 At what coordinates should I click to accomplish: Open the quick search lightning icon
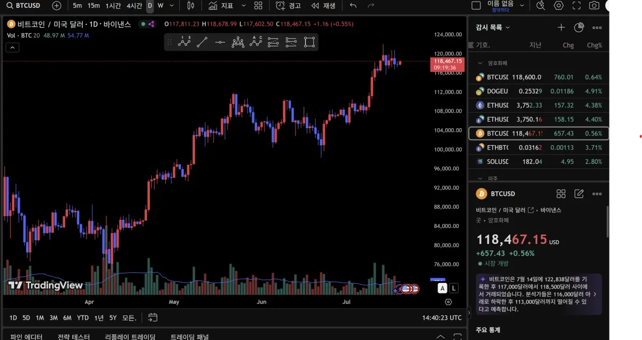(x=540, y=5)
